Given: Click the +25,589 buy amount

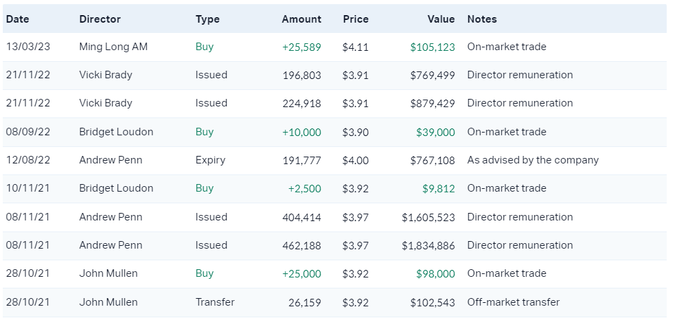Looking at the screenshot, I should 301,47.
